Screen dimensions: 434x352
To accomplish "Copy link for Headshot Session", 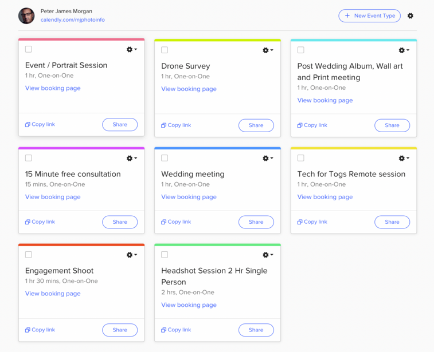I will point(176,330).
